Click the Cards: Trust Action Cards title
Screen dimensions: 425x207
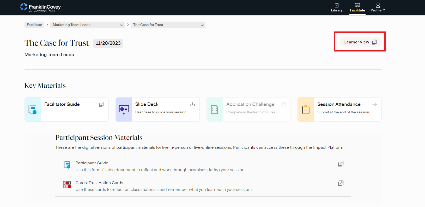pos(99,183)
